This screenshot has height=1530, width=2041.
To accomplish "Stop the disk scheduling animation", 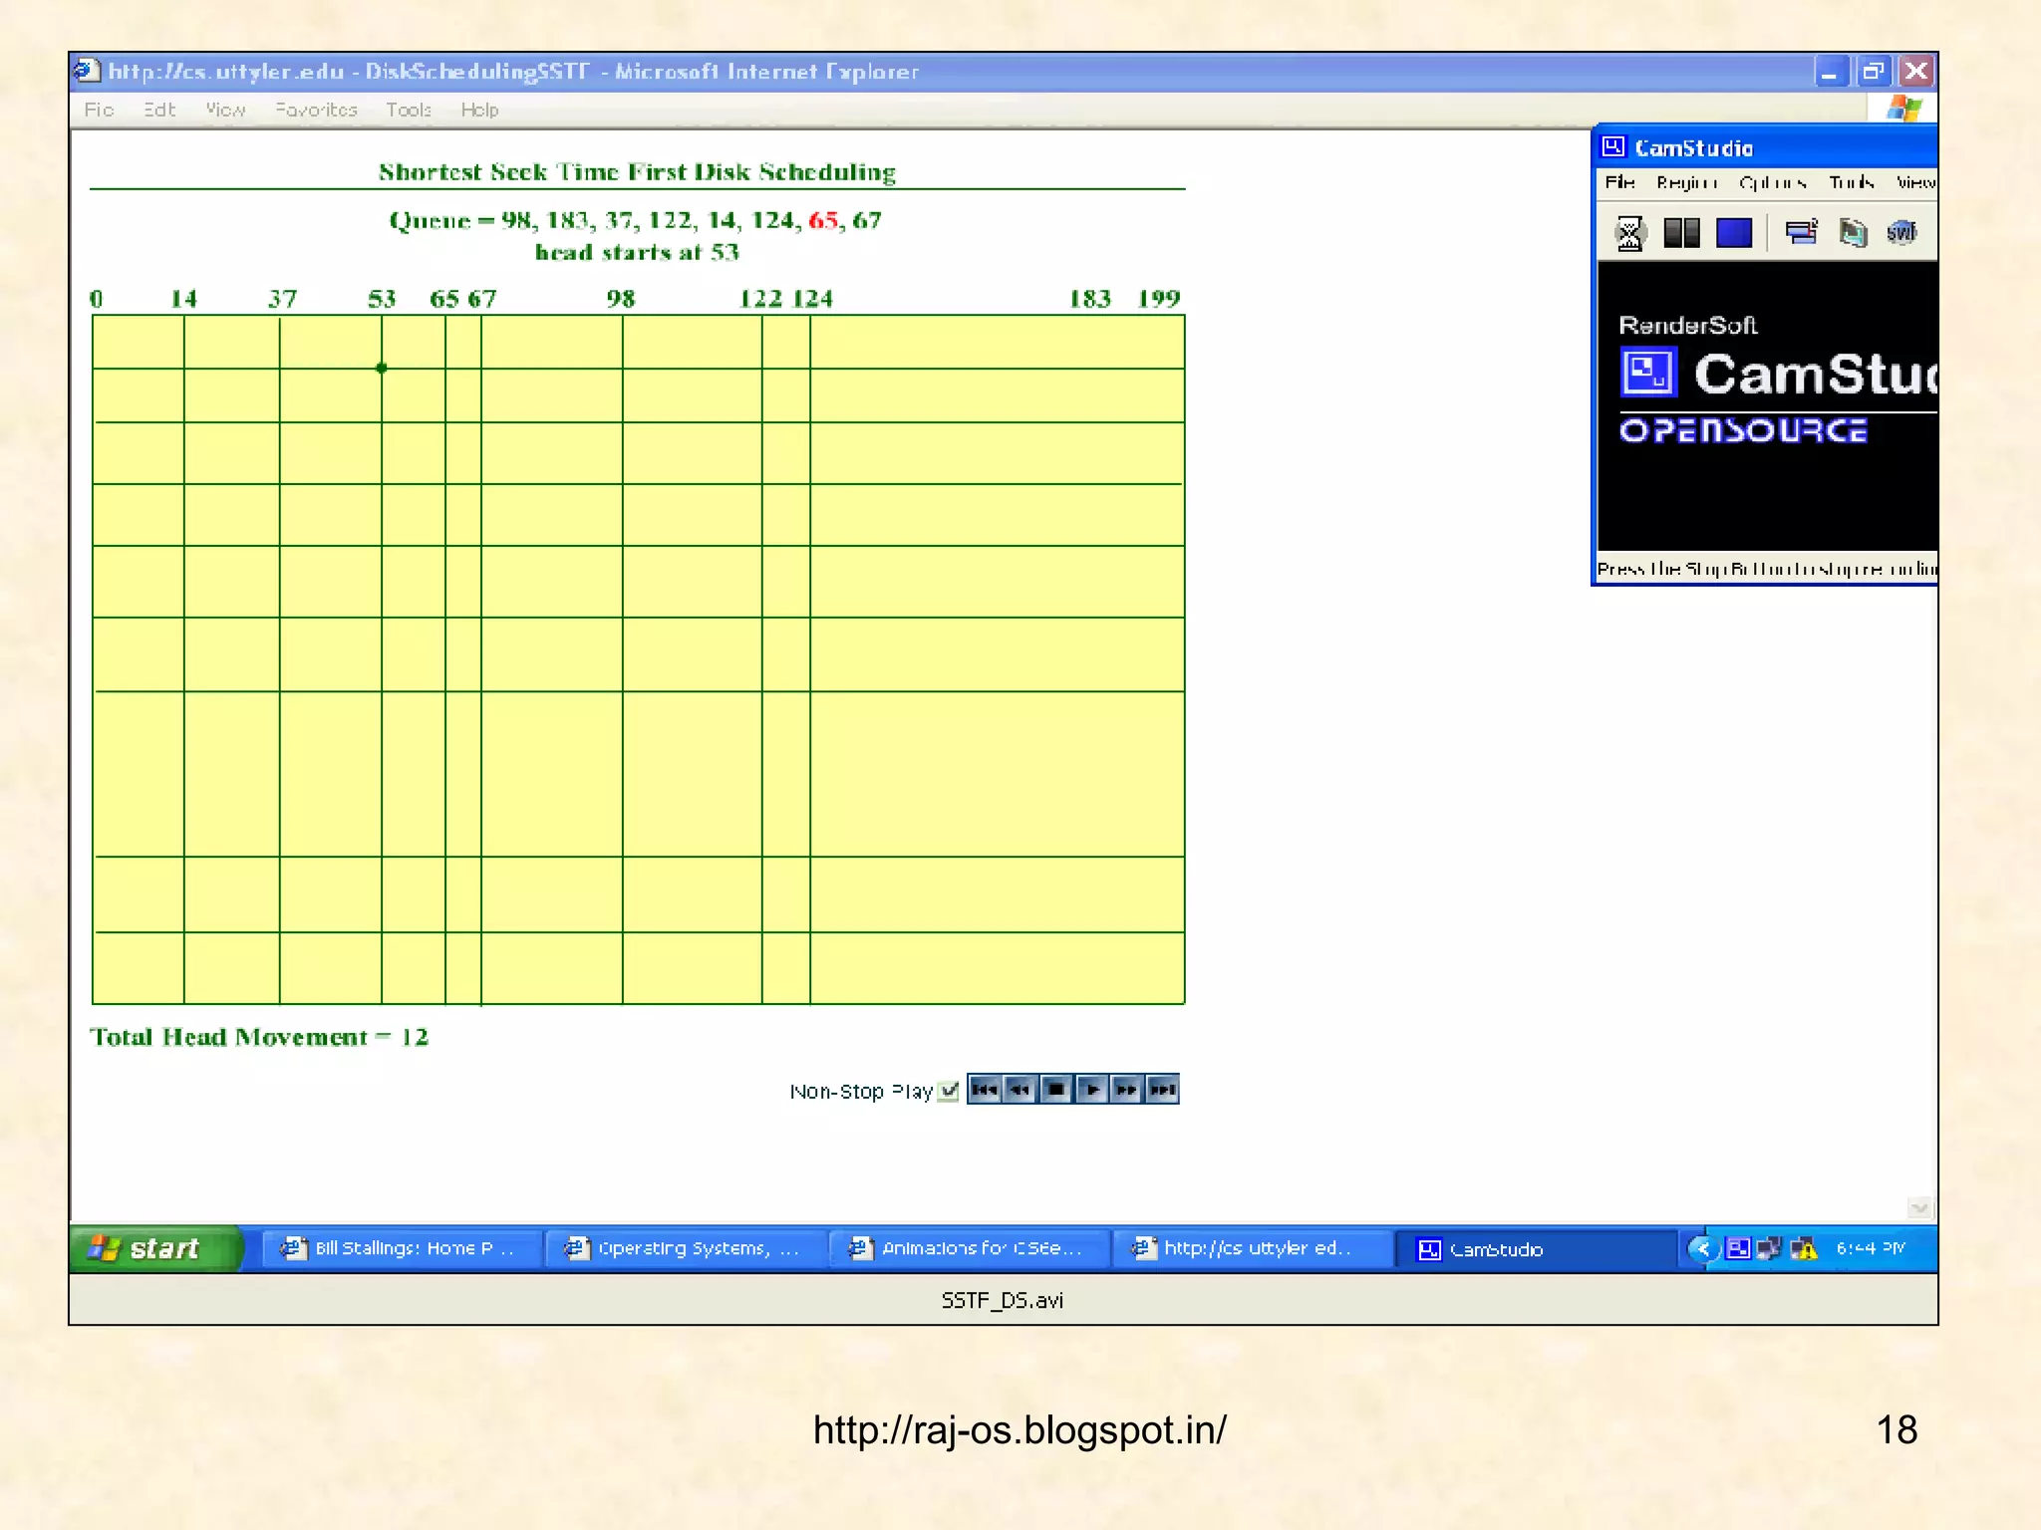I will click(x=1055, y=1090).
